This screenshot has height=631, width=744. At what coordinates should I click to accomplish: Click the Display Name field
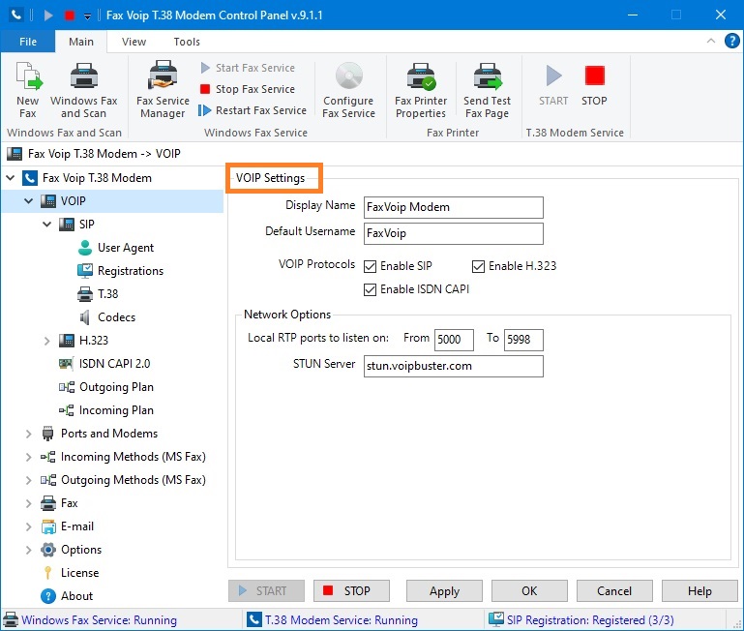coord(454,207)
